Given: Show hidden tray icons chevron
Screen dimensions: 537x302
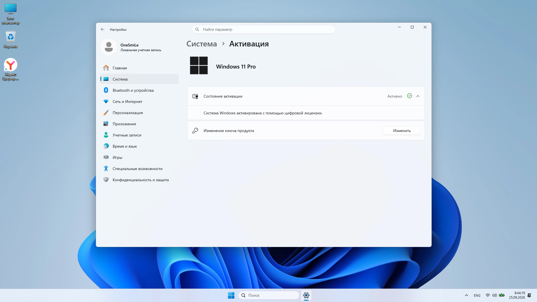Looking at the screenshot, I should 466,295.
